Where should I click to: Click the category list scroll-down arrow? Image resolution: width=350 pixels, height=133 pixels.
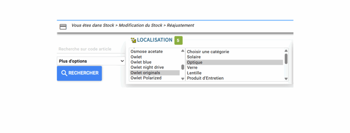point(286,79)
